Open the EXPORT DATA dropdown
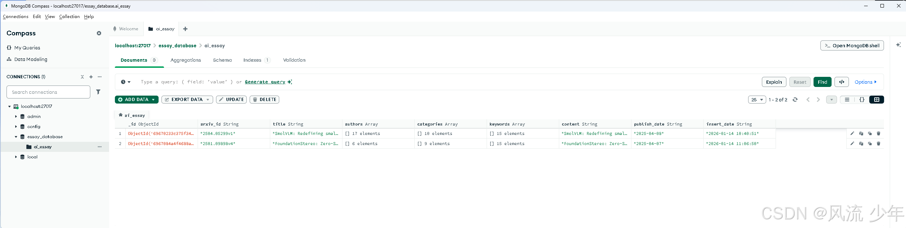The width and height of the screenshot is (906, 228). coord(187,100)
